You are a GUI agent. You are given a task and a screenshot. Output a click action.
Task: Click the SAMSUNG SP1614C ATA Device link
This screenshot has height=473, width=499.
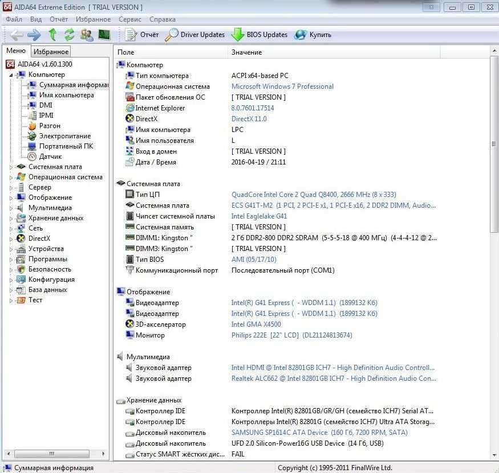[319, 433]
